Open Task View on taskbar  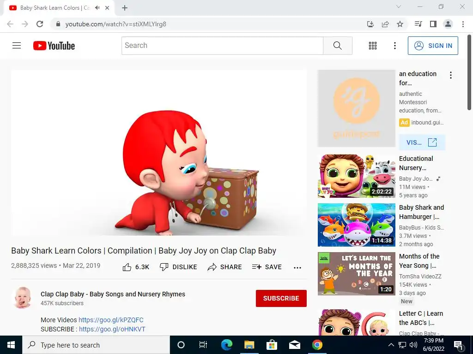203,345
